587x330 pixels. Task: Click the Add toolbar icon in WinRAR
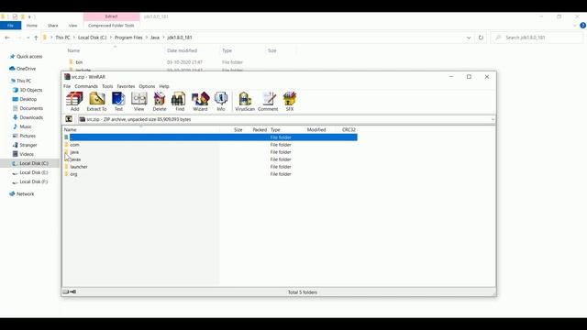[74, 102]
